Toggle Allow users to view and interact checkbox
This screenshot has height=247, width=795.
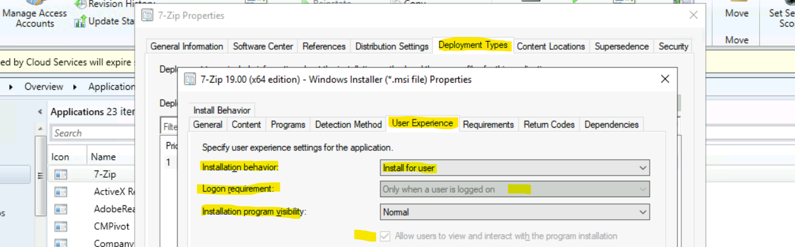[385, 236]
